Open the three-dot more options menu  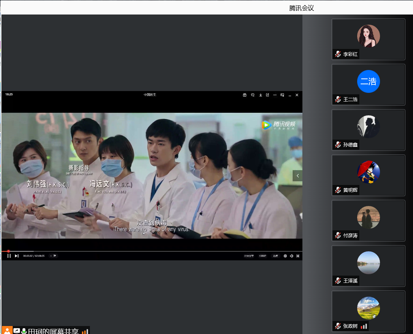click(275, 95)
